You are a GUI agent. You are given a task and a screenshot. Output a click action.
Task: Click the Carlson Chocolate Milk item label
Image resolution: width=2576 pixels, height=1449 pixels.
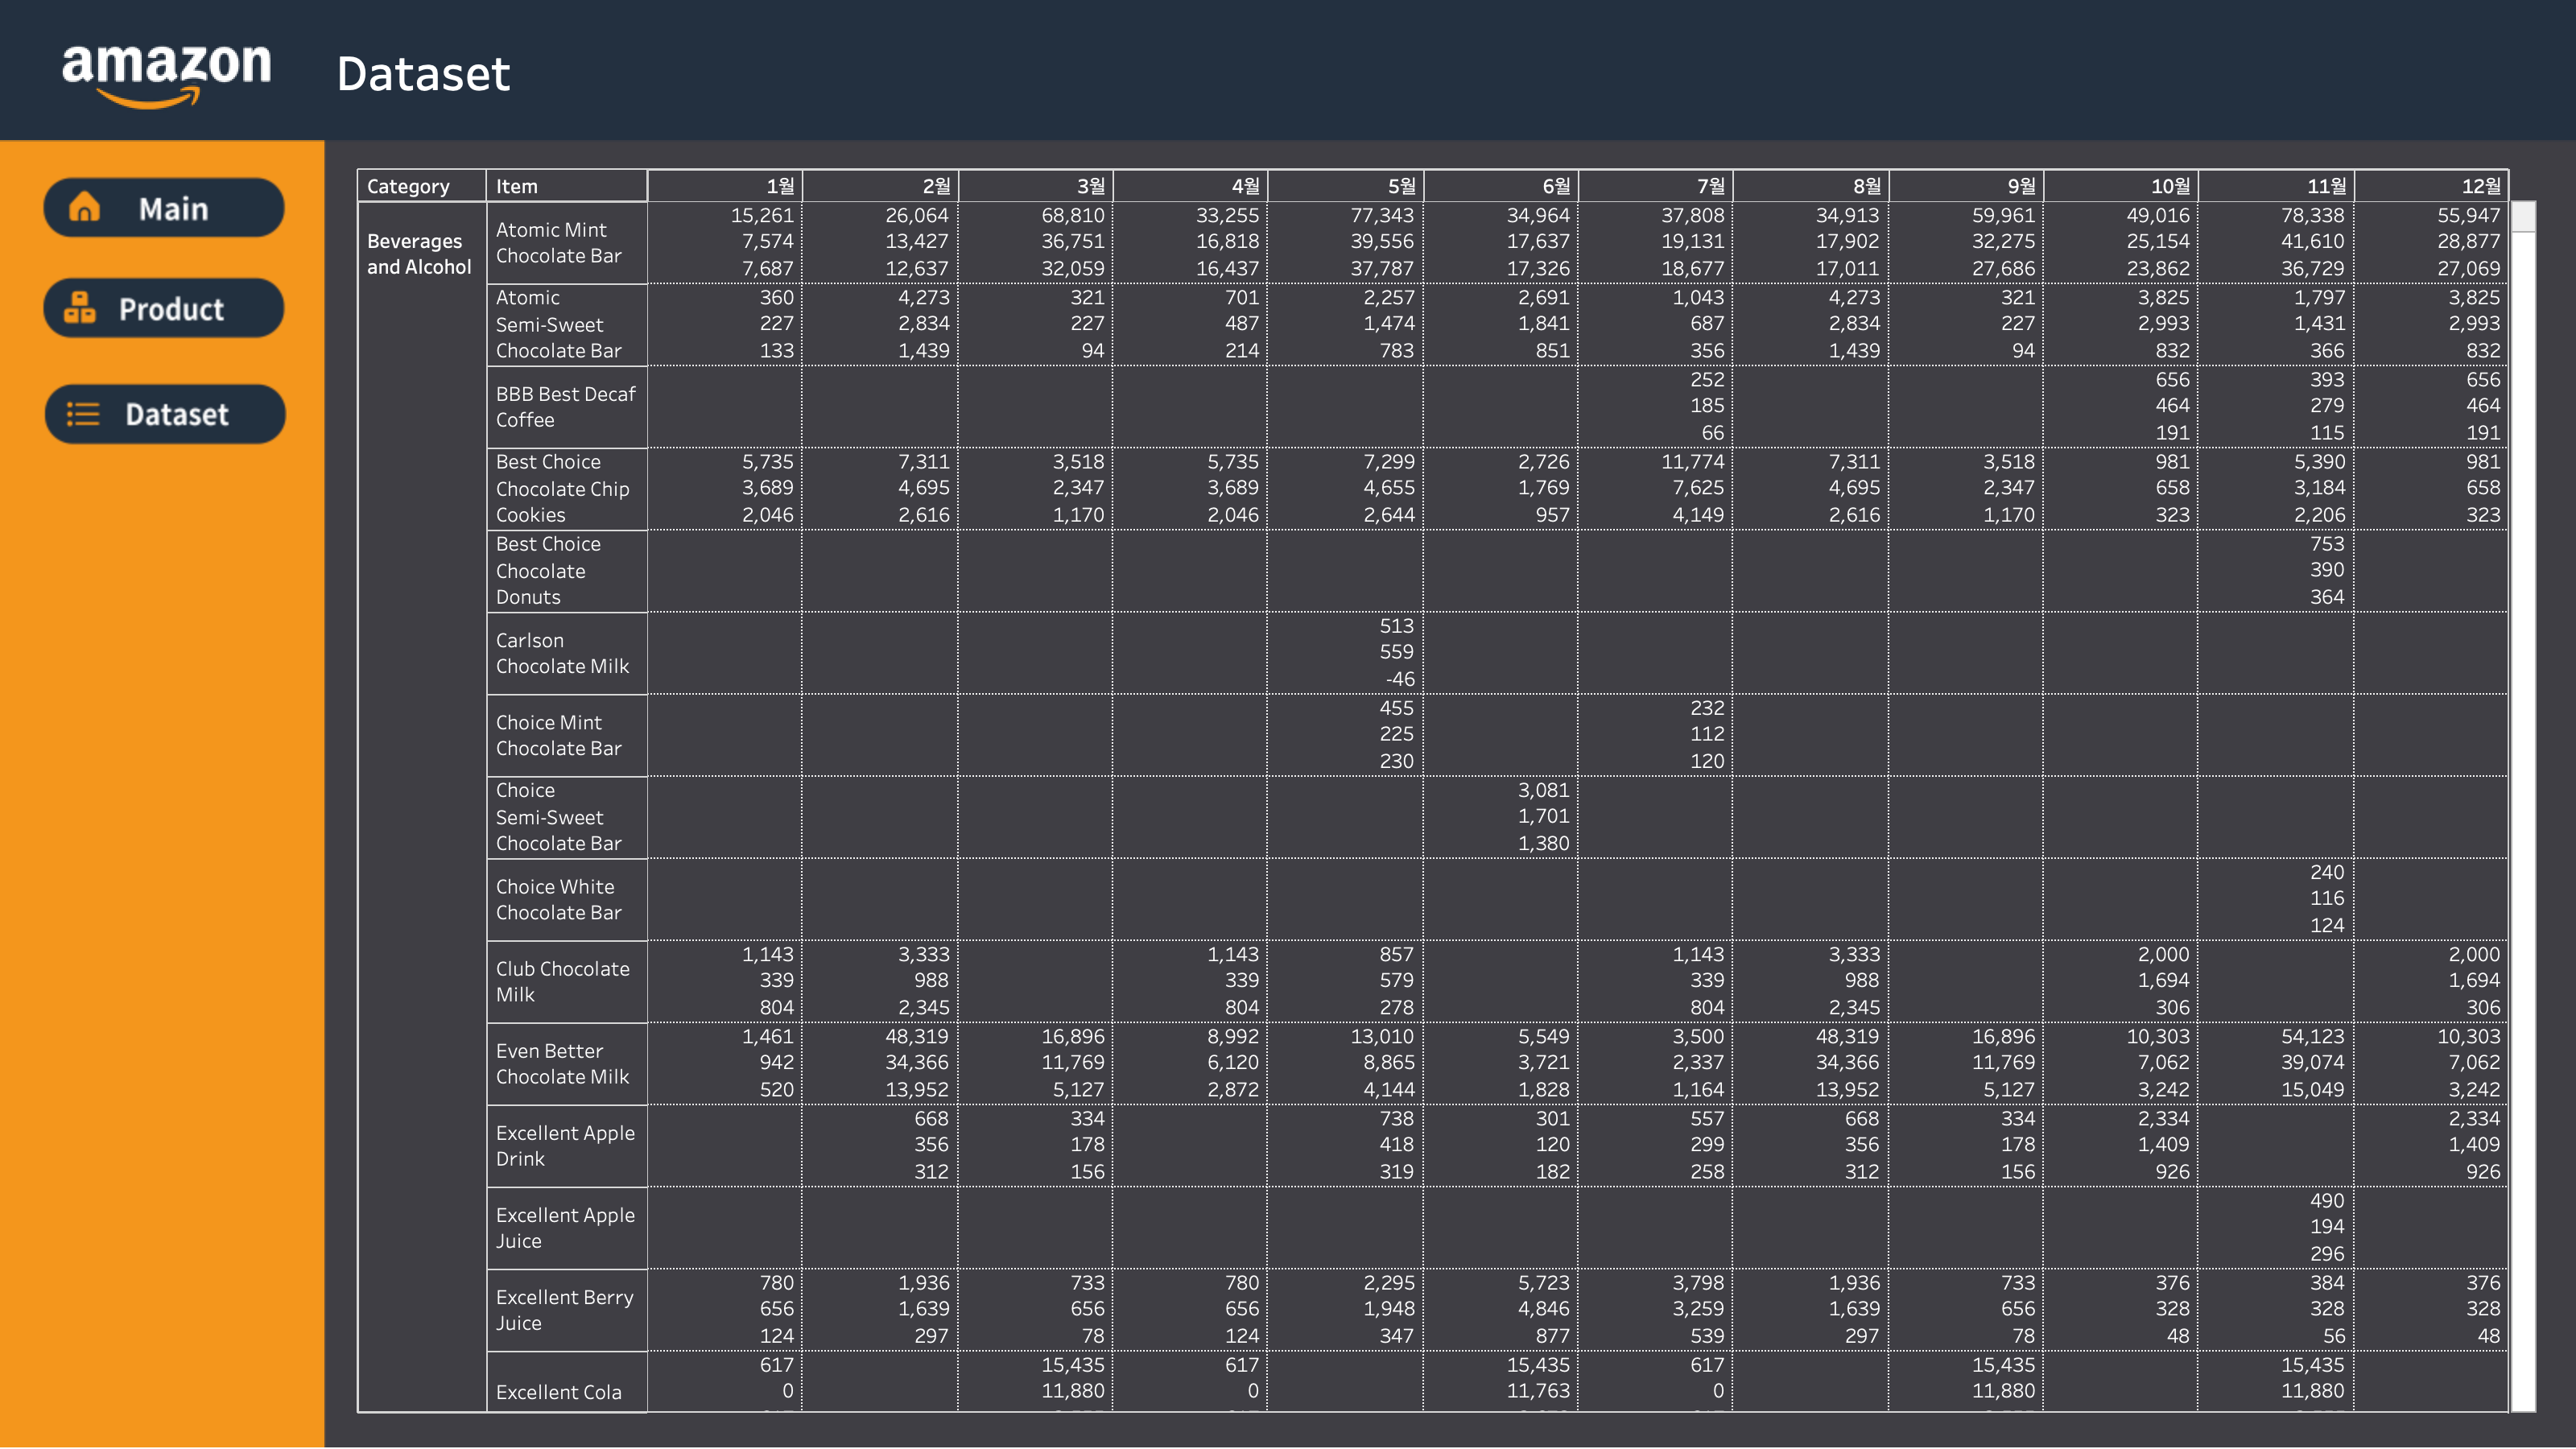tap(562, 653)
